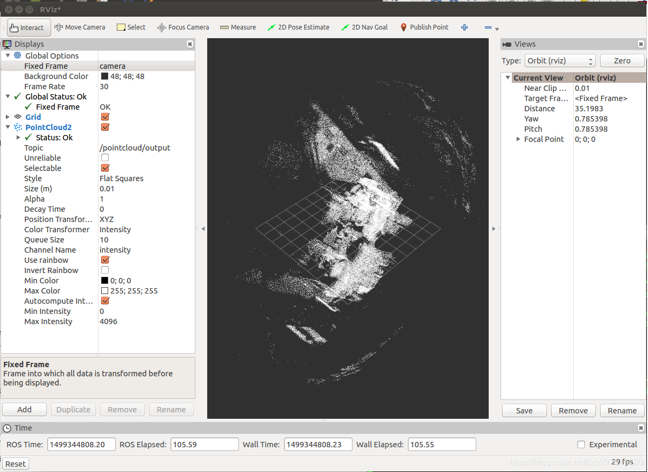648x472 pixels.
Task: Click the ROS Elapsed field
Action: pyautogui.click(x=205, y=445)
